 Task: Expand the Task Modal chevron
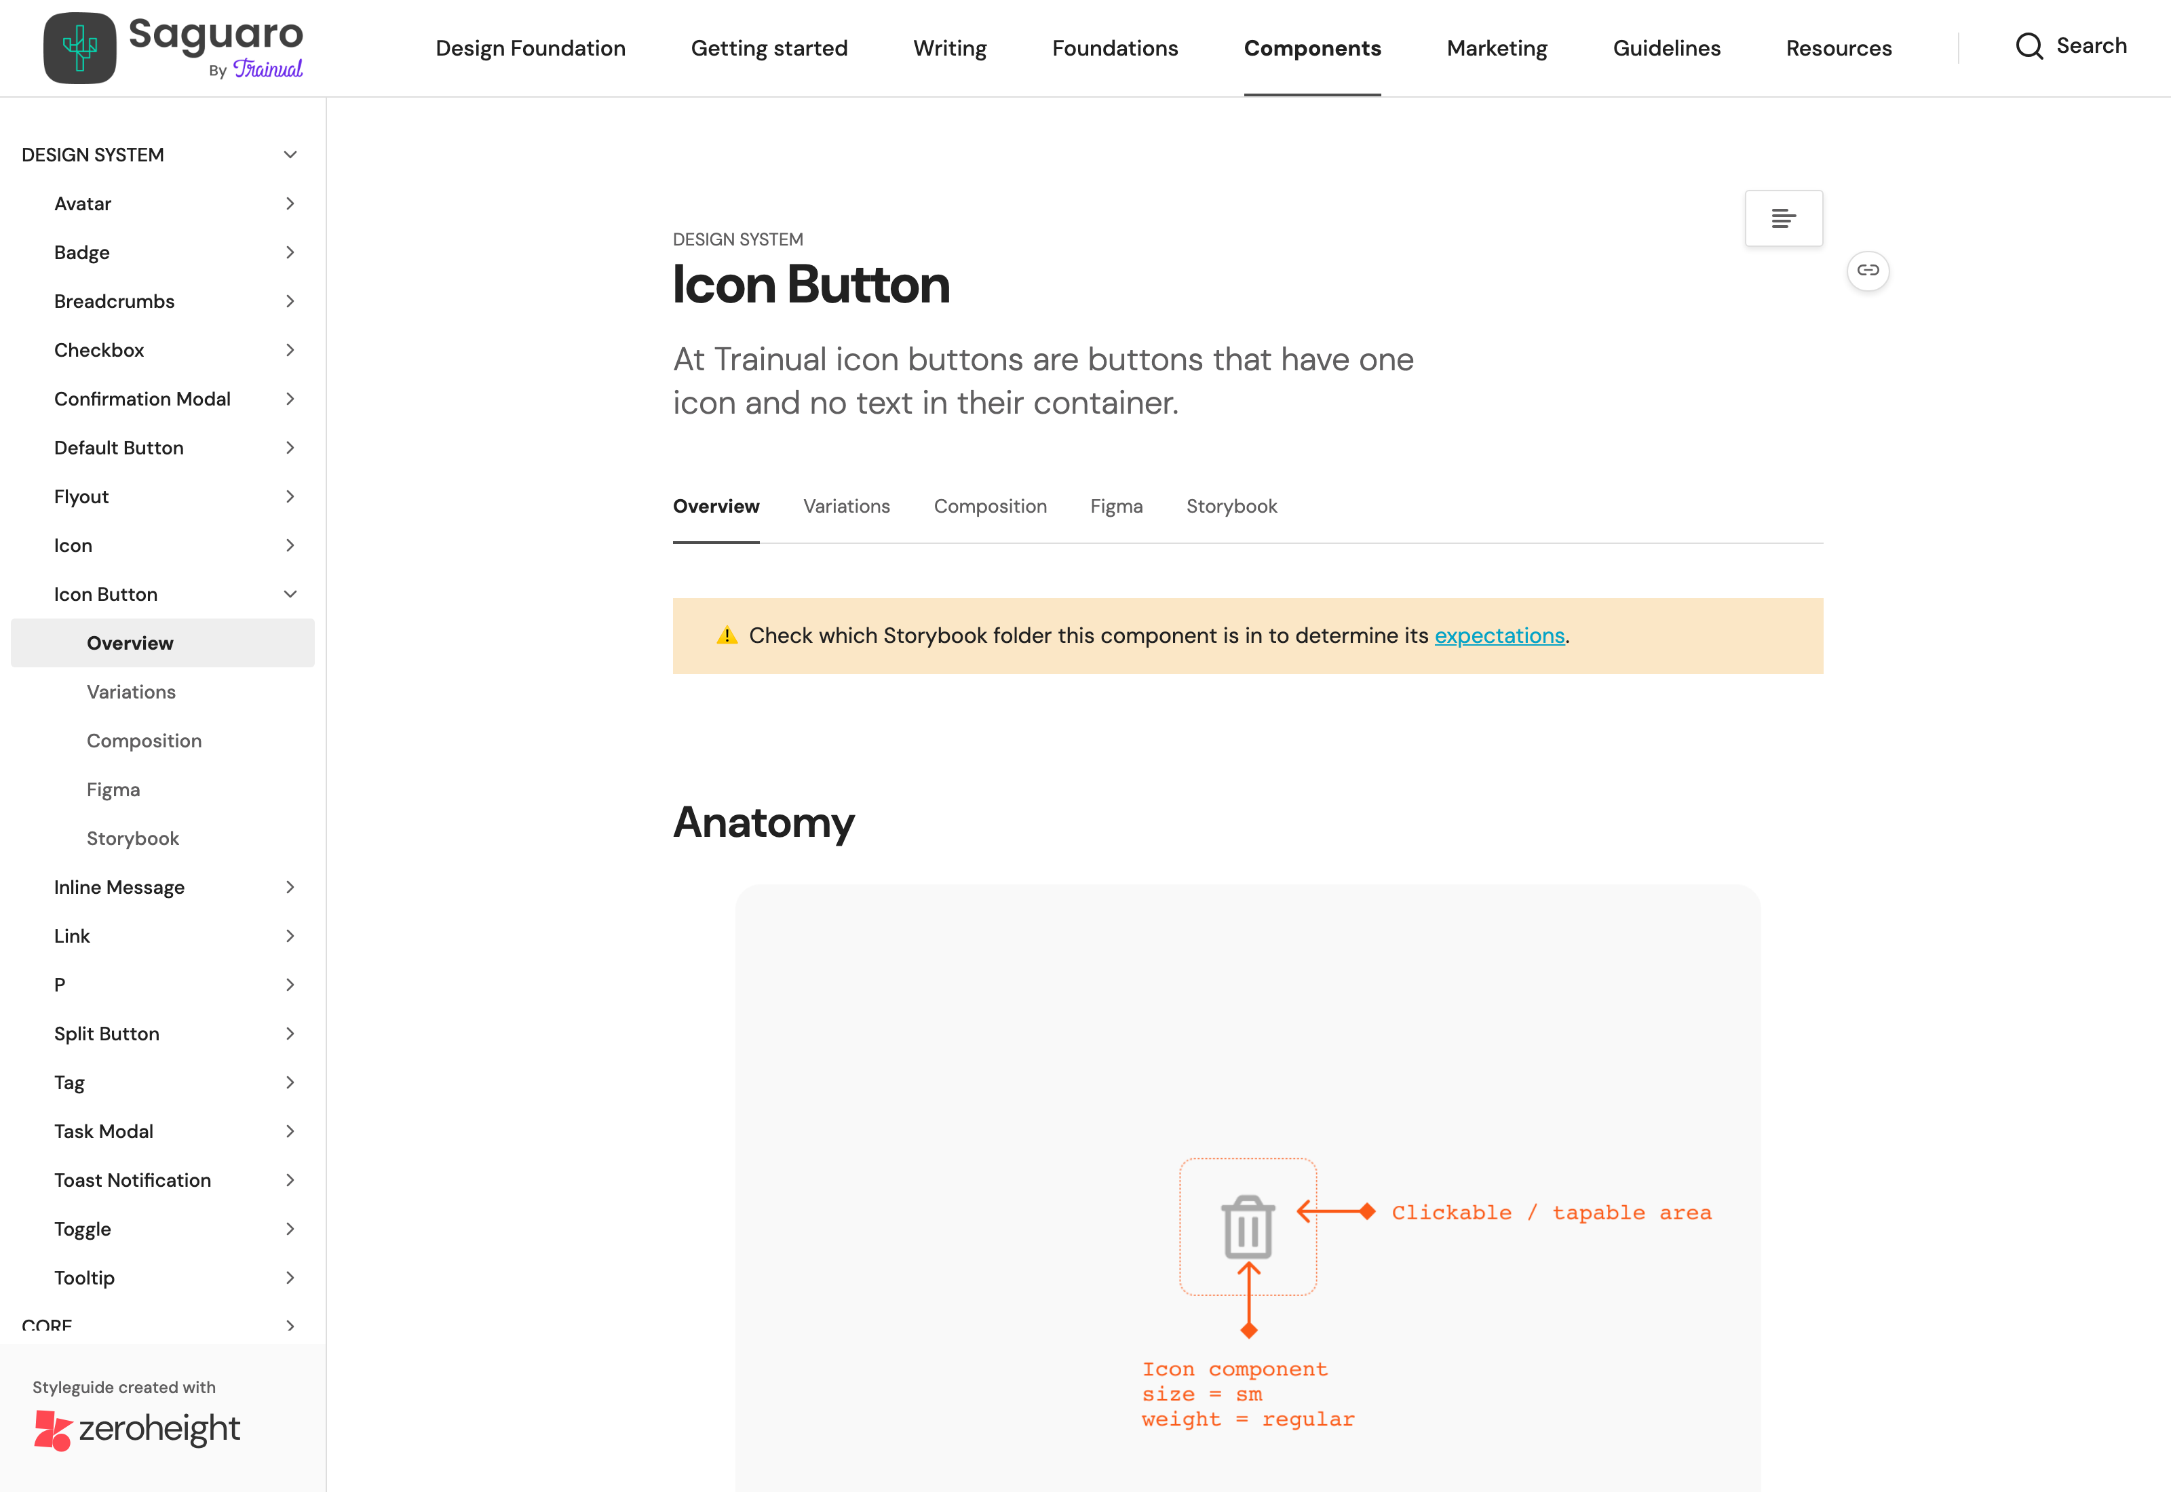290,1131
